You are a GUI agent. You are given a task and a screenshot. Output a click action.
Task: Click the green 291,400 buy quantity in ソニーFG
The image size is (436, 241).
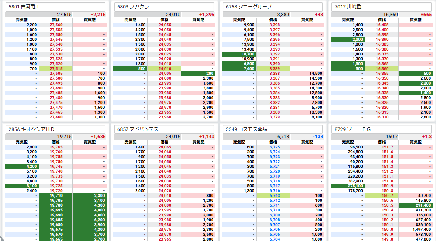pyautogui.click(x=419, y=205)
